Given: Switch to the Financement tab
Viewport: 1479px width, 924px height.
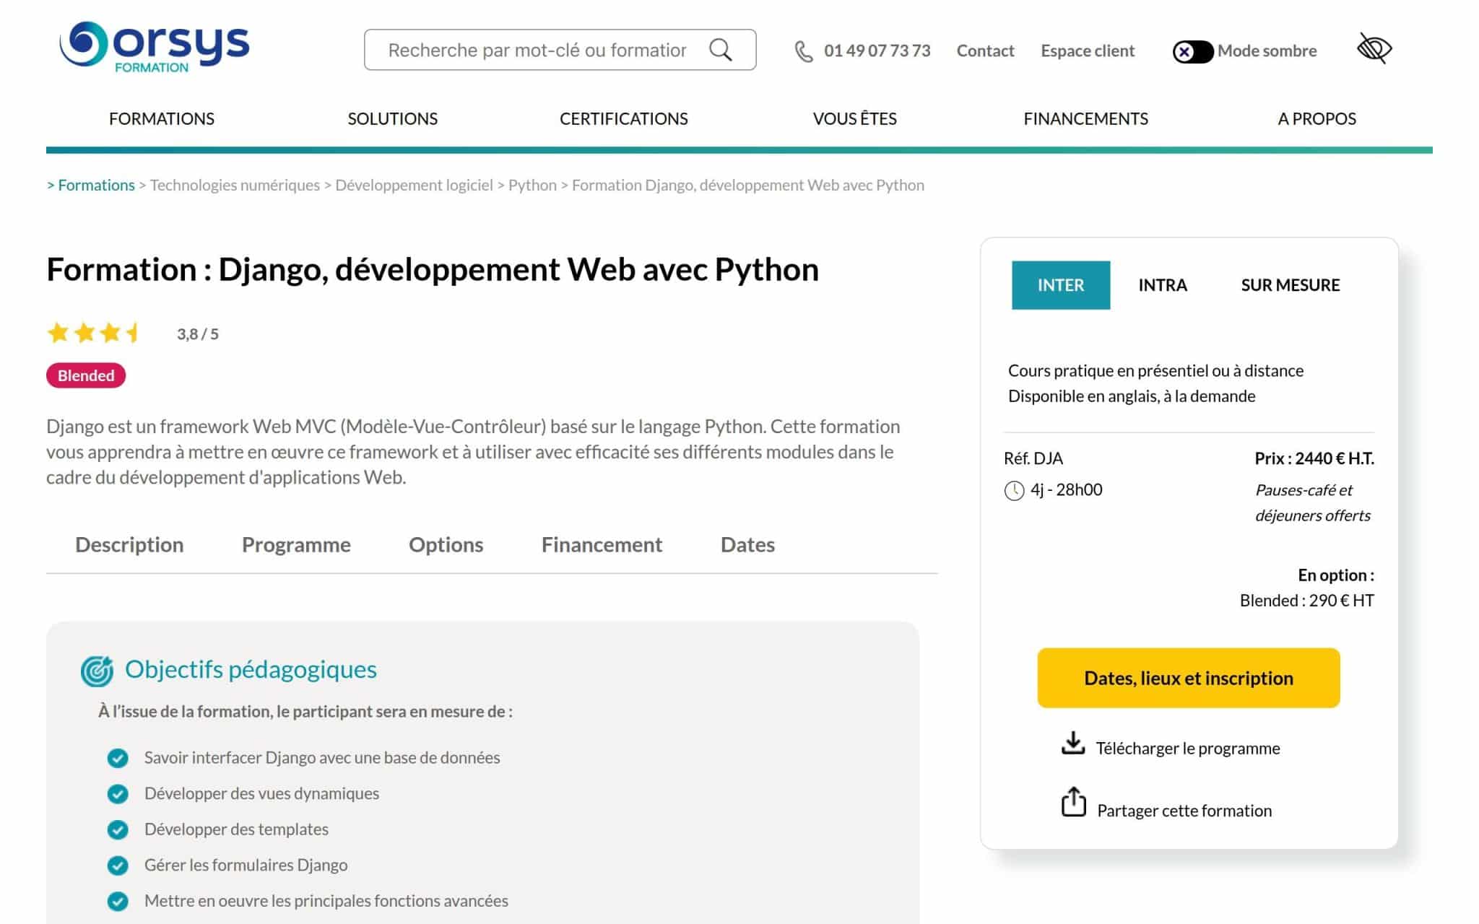Looking at the screenshot, I should click(602, 544).
